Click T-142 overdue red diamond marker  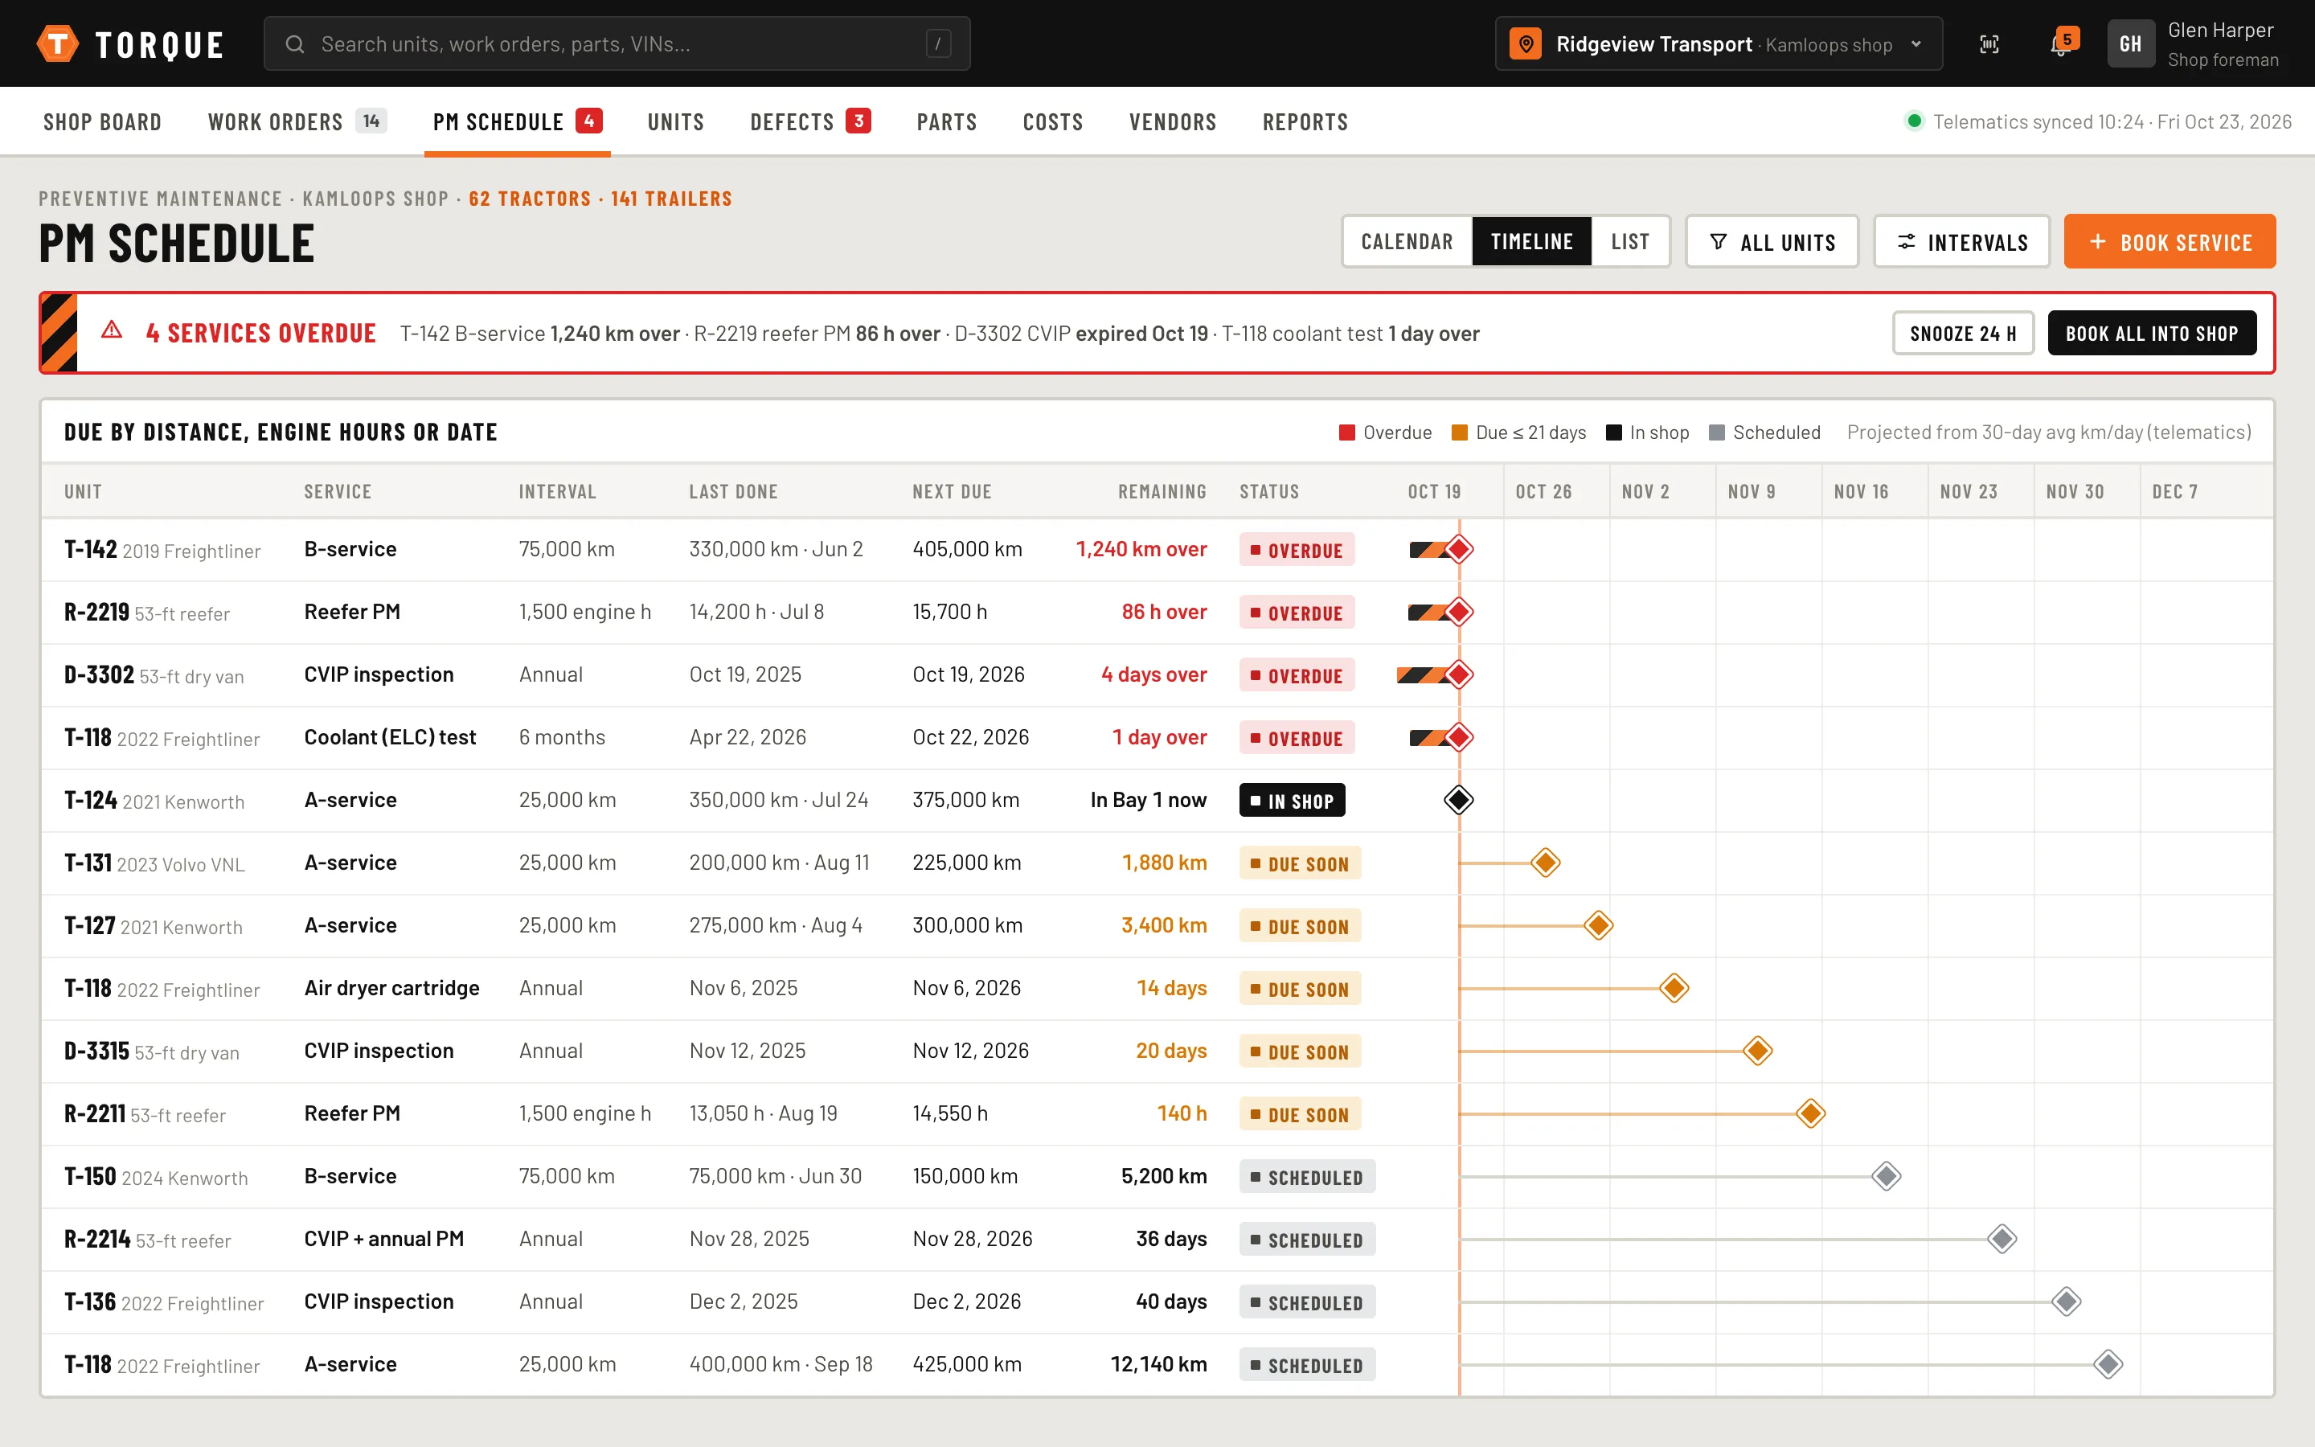tap(1459, 549)
